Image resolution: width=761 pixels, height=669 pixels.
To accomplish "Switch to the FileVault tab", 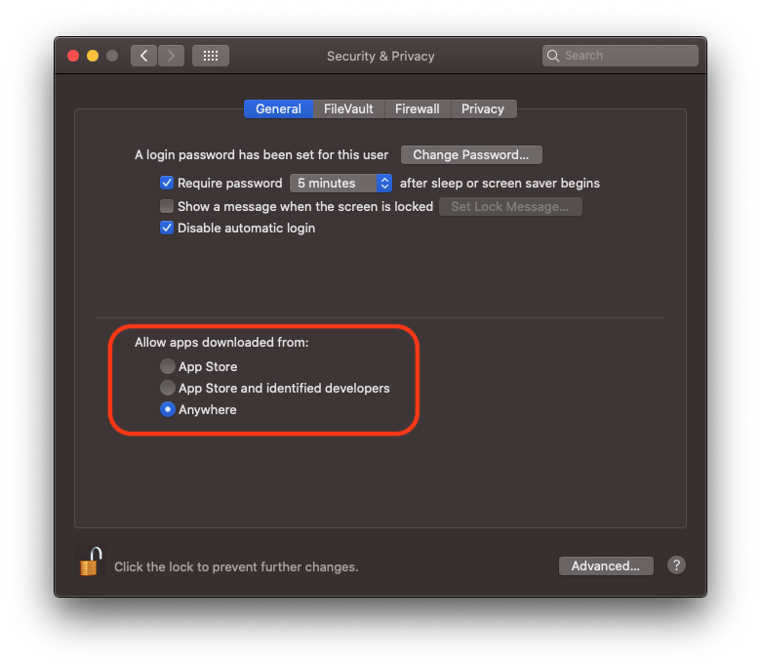I will click(348, 108).
